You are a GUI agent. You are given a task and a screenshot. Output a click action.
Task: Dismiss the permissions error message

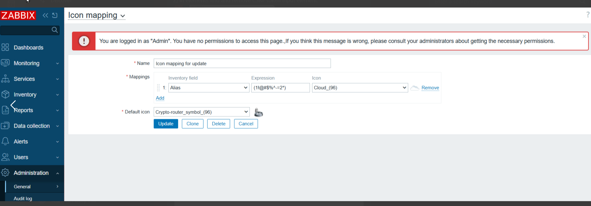tap(584, 36)
